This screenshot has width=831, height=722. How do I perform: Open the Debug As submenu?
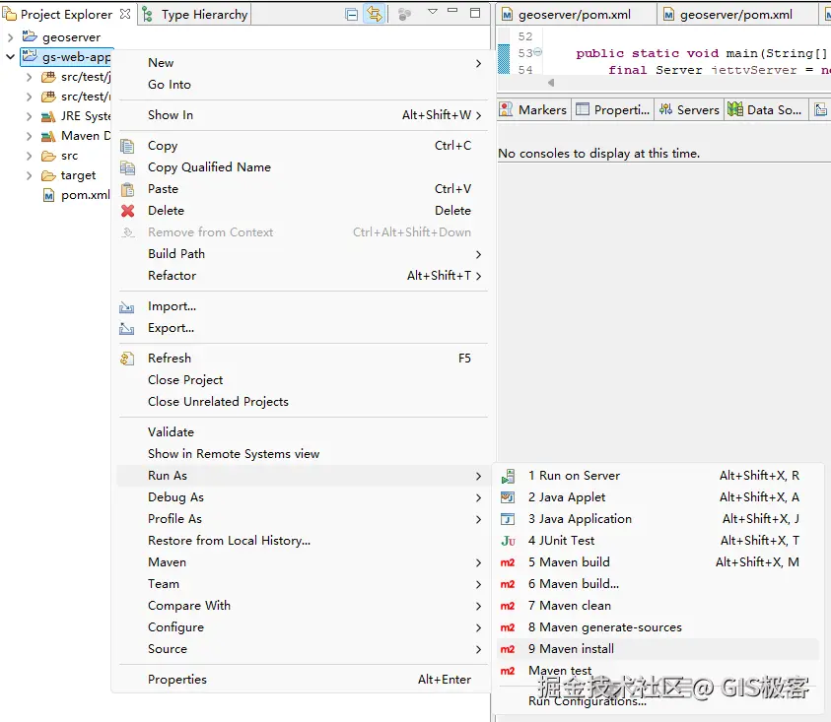304,496
